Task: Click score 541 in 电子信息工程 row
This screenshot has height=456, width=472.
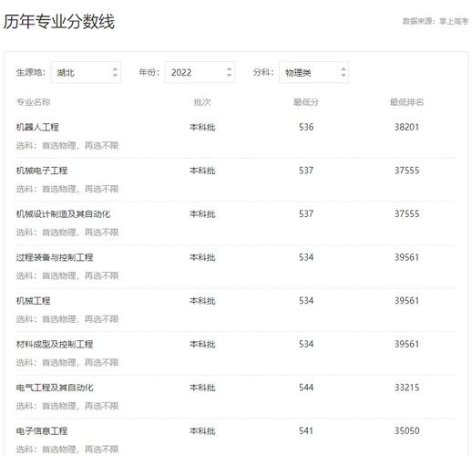Action: point(306,431)
